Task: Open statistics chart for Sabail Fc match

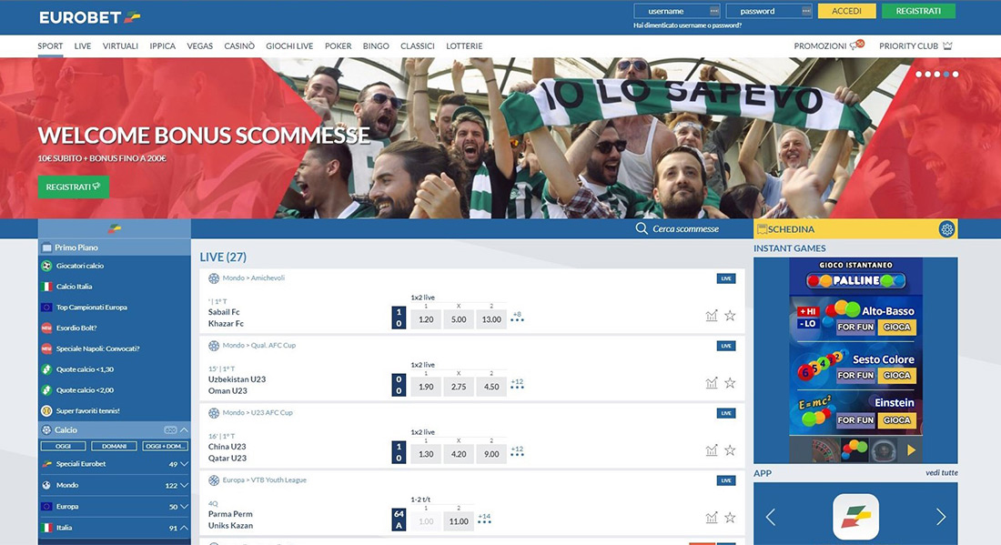Action: 712,315
